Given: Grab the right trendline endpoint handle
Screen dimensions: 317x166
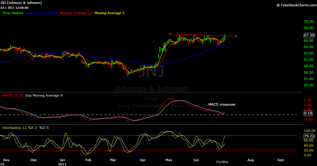Looking at the screenshot, I should tap(236, 36).
